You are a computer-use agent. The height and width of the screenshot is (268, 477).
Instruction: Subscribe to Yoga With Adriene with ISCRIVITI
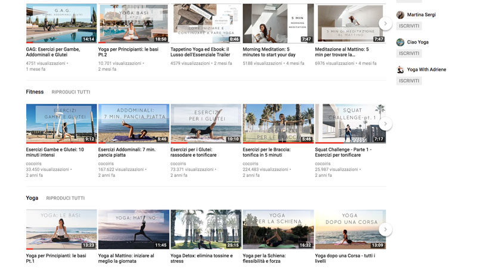point(409,81)
